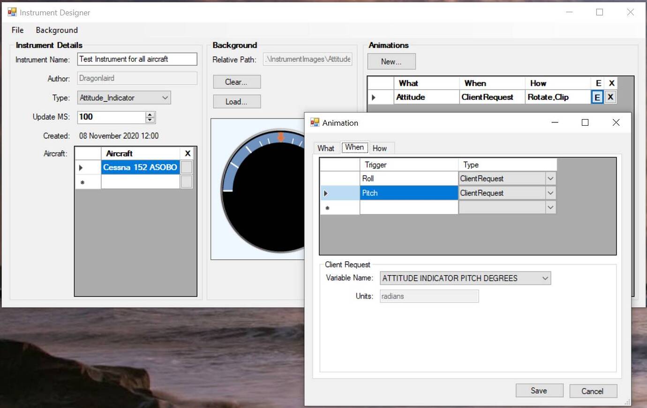The image size is (647, 408).
Task: Open the Background menu
Action: click(x=57, y=30)
